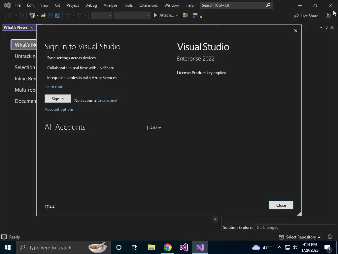The image size is (338, 254).
Task: Expand the Attach dropdown arrow
Action: [x=177, y=15]
